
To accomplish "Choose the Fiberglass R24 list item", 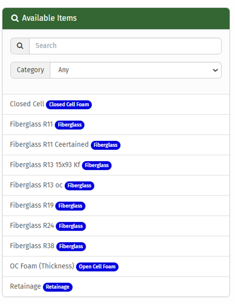I will (32, 226).
